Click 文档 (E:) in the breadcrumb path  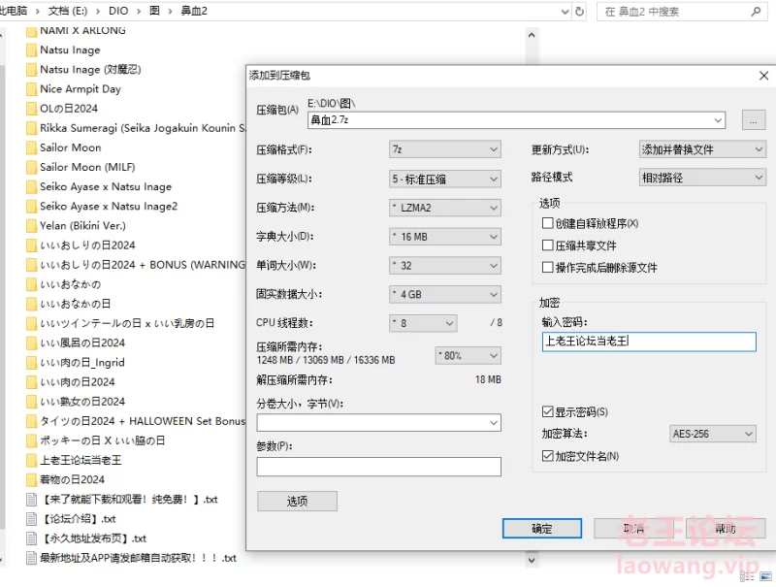[68, 11]
